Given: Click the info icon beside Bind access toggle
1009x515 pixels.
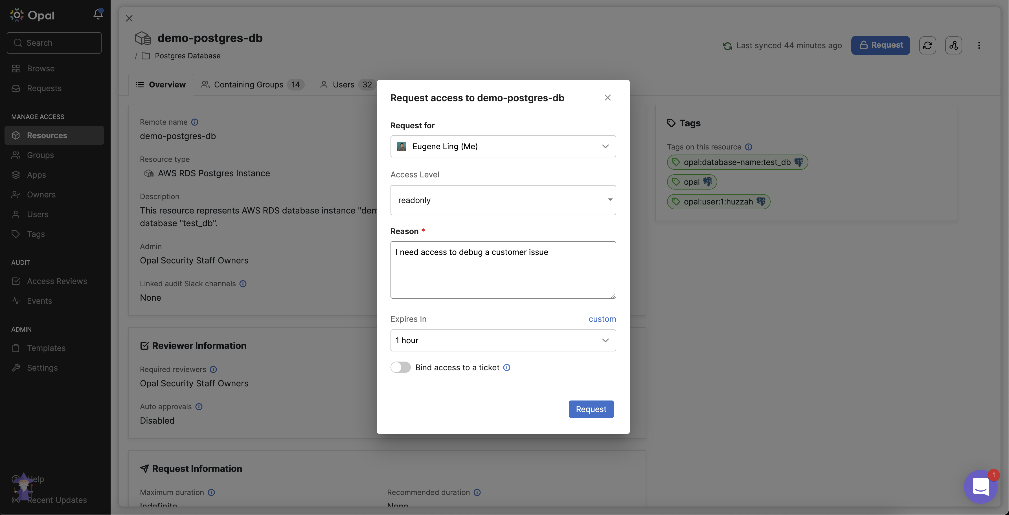Looking at the screenshot, I should (x=506, y=367).
